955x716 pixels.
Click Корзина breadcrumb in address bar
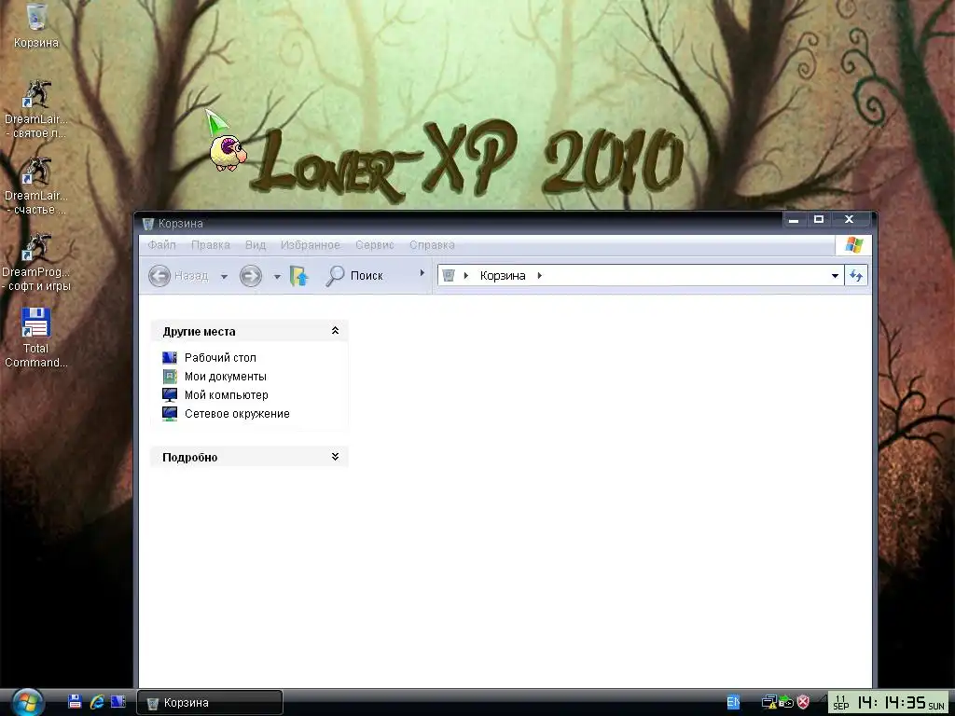[x=503, y=275]
